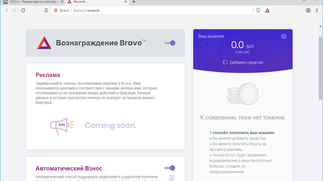Open wallet settings gear icon
The height and width of the screenshot is (181, 323).
284,36
